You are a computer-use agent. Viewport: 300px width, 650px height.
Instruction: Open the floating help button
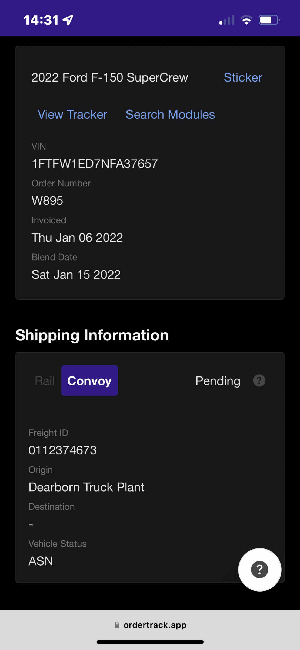(259, 570)
